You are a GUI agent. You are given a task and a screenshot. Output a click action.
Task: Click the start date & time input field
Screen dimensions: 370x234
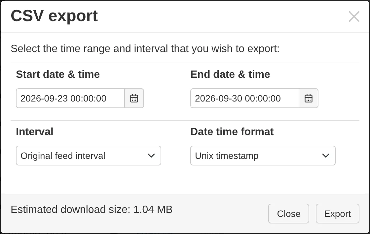pyautogui.click(x=70, y=99)
